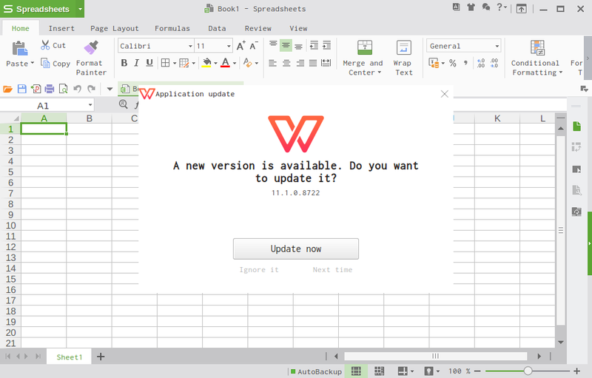Viewport: 592px width, 378px height.
Task: Click the zoom slider handle
Action: point(528,371)
